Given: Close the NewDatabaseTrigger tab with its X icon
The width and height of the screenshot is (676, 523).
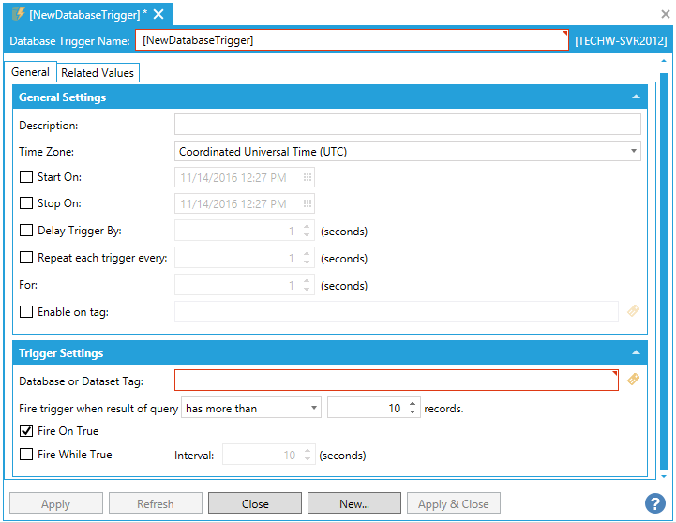Looking at the screenshot, I should tap(158, 14).
